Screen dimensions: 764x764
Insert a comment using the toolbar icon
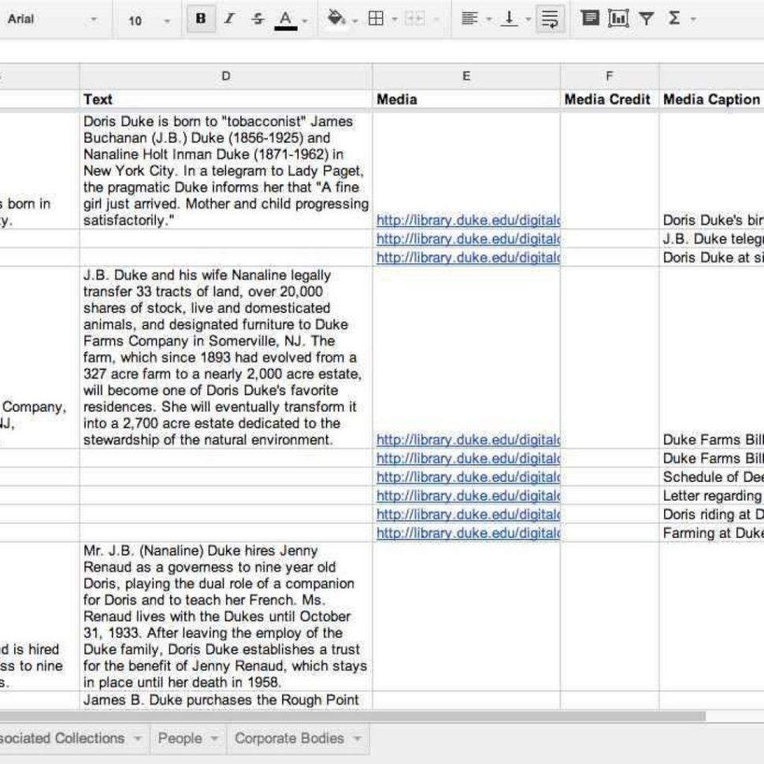tap(588, 20)
